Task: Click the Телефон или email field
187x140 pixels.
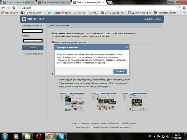Action: tap(32, 31)
